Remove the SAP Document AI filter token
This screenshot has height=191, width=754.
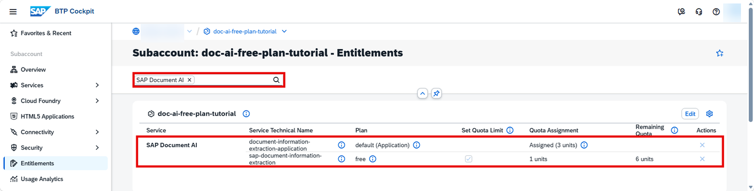point(190,80)
